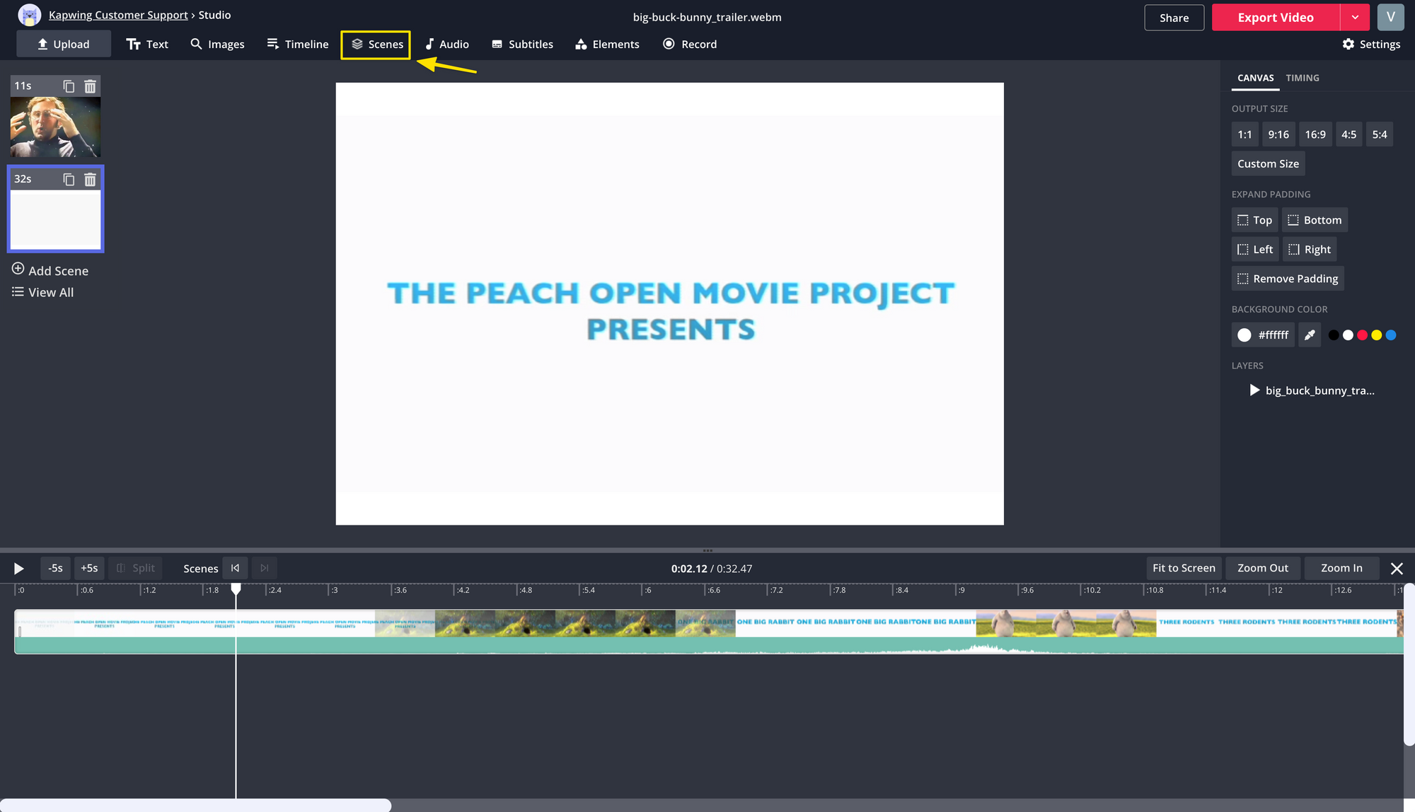Viewport: 1415px width, 812px height.
Task: Open the Export Video dropdown arrow
Action: point(1354,18)
